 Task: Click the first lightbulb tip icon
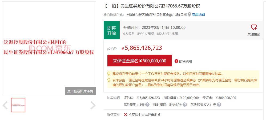point(109,74)
